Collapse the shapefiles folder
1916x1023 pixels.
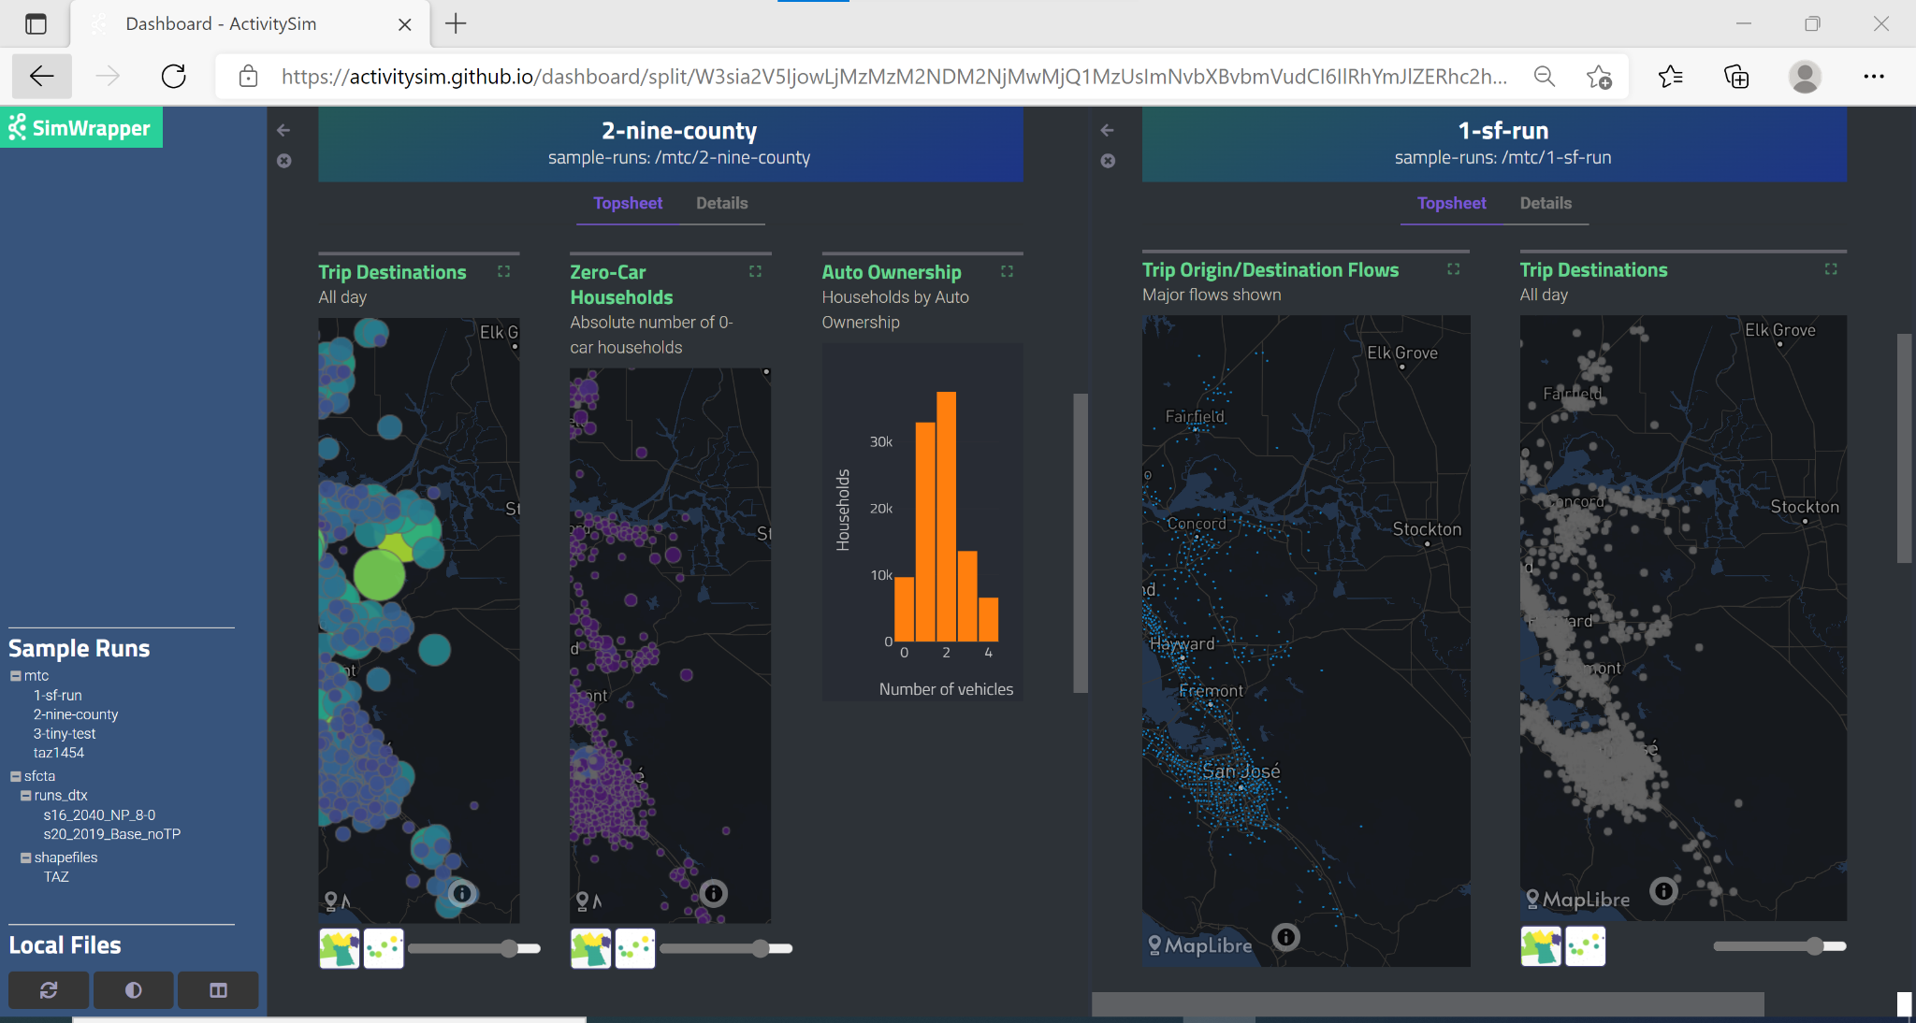coord(26,857)
